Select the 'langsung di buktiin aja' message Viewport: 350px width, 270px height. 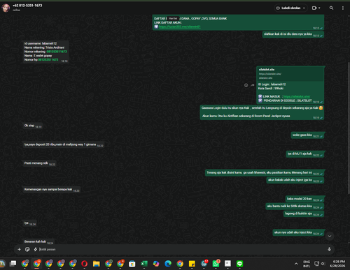(304, 213)
